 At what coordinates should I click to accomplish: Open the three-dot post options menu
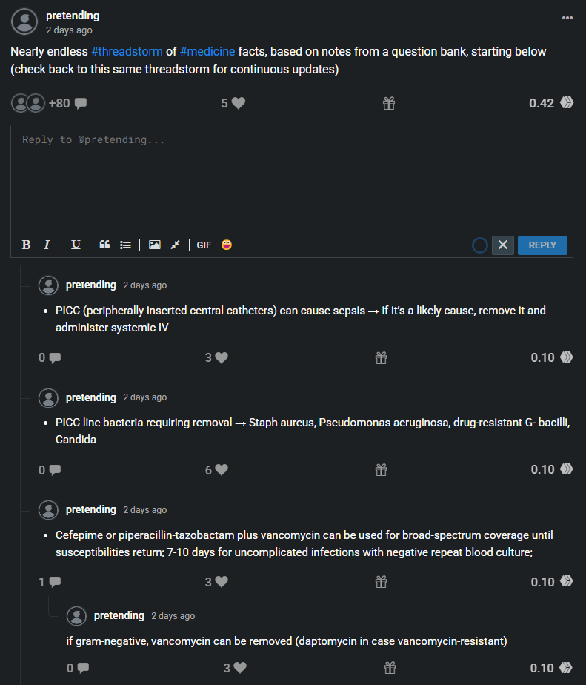coord(567,18)
